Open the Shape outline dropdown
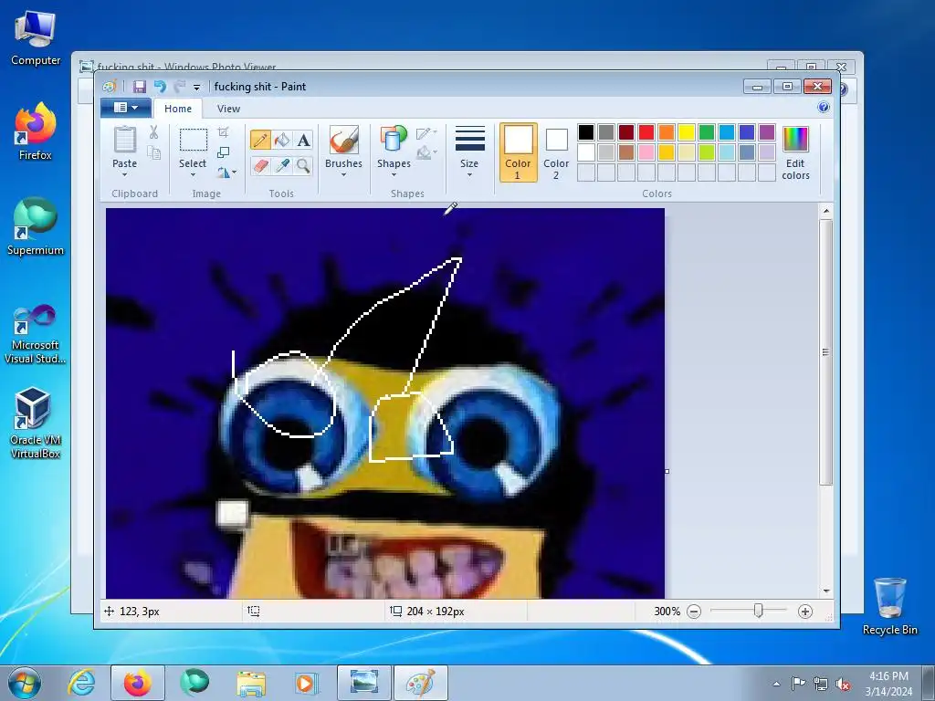 (426, 132)
